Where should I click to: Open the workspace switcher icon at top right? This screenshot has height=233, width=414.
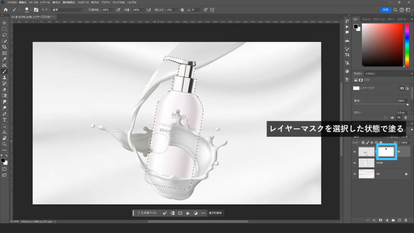(408, 10)
